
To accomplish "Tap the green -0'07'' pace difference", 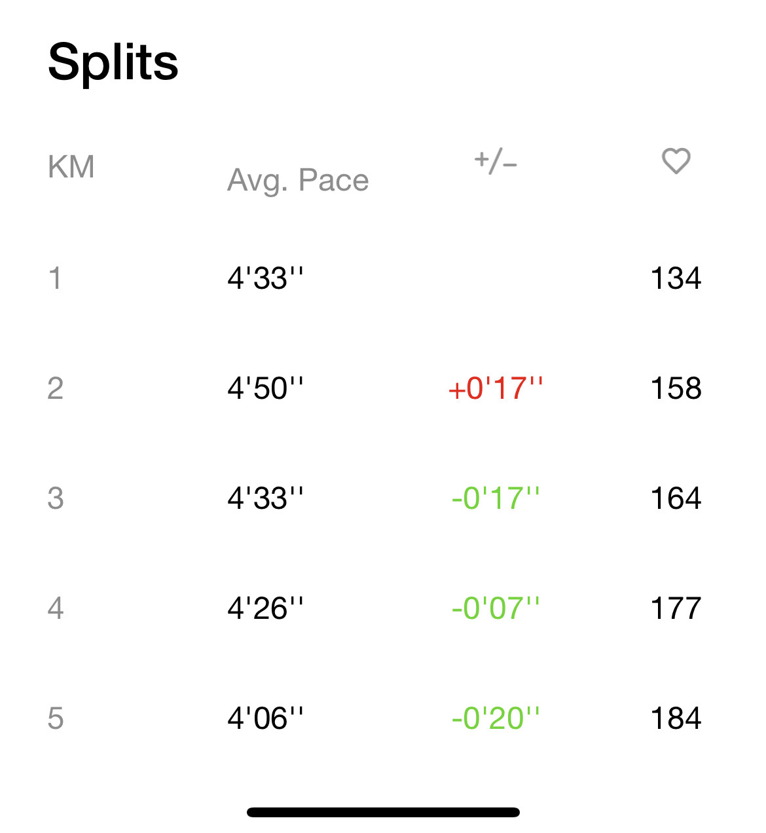I will [496, 608].
